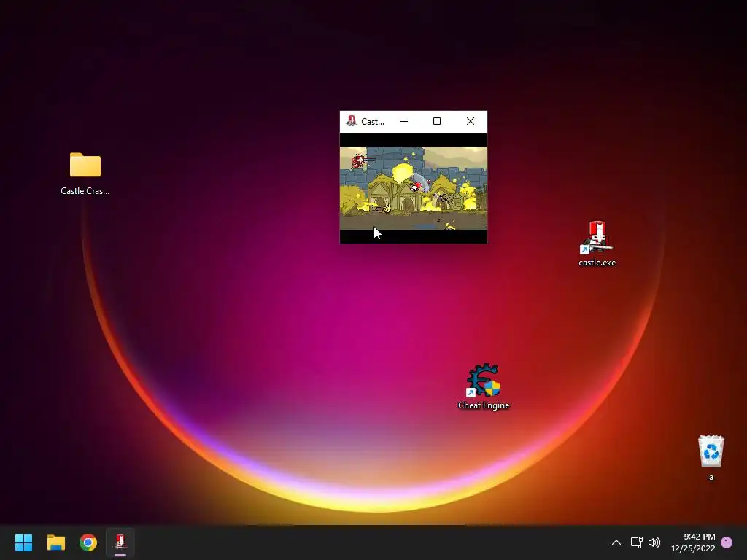Minimize the Castle Crashers game window
The width and height of the screenshot is (747, 560).
[404, 122]
